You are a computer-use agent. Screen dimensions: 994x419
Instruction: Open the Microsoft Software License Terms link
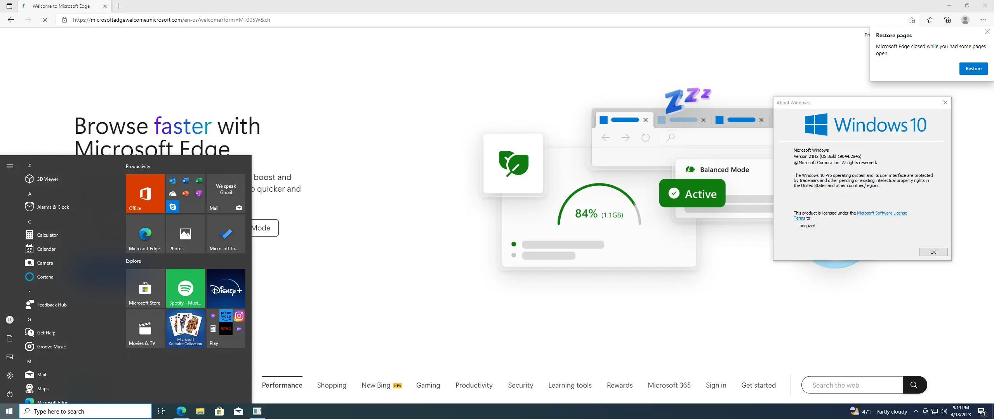(881, 213)
